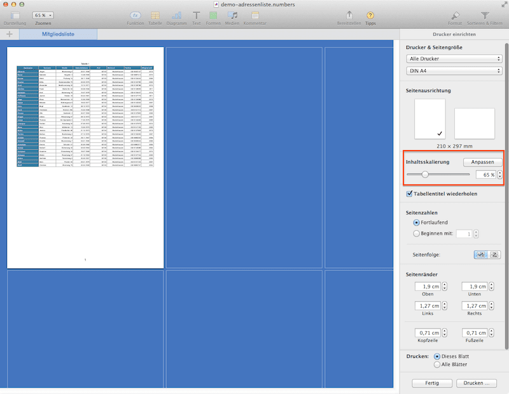Open the 65 % Zoomen dropdown
This screenshot has width=509, height=394.
tap(43, 15)
